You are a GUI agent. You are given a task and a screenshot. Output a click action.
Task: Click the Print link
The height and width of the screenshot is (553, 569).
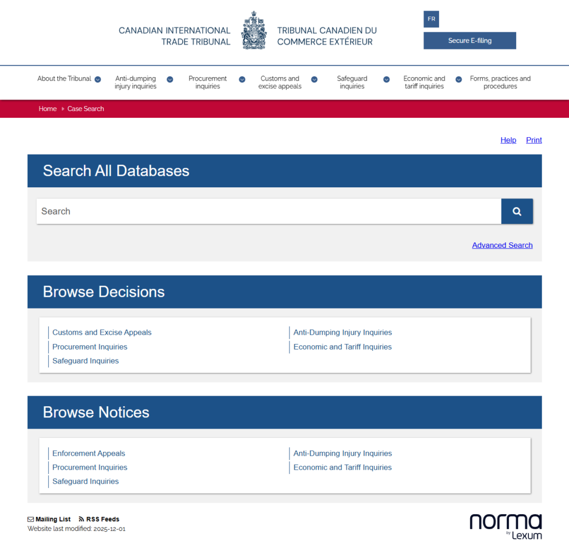pos(533,140)
